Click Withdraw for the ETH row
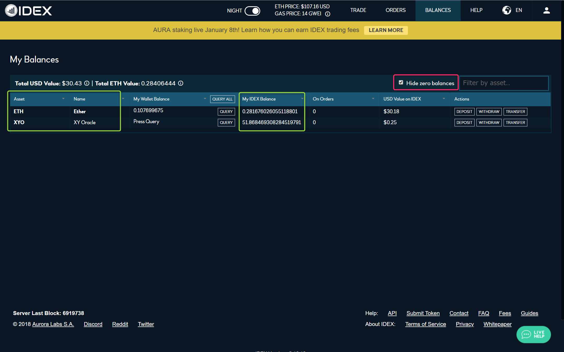 (x=489, y=111)
